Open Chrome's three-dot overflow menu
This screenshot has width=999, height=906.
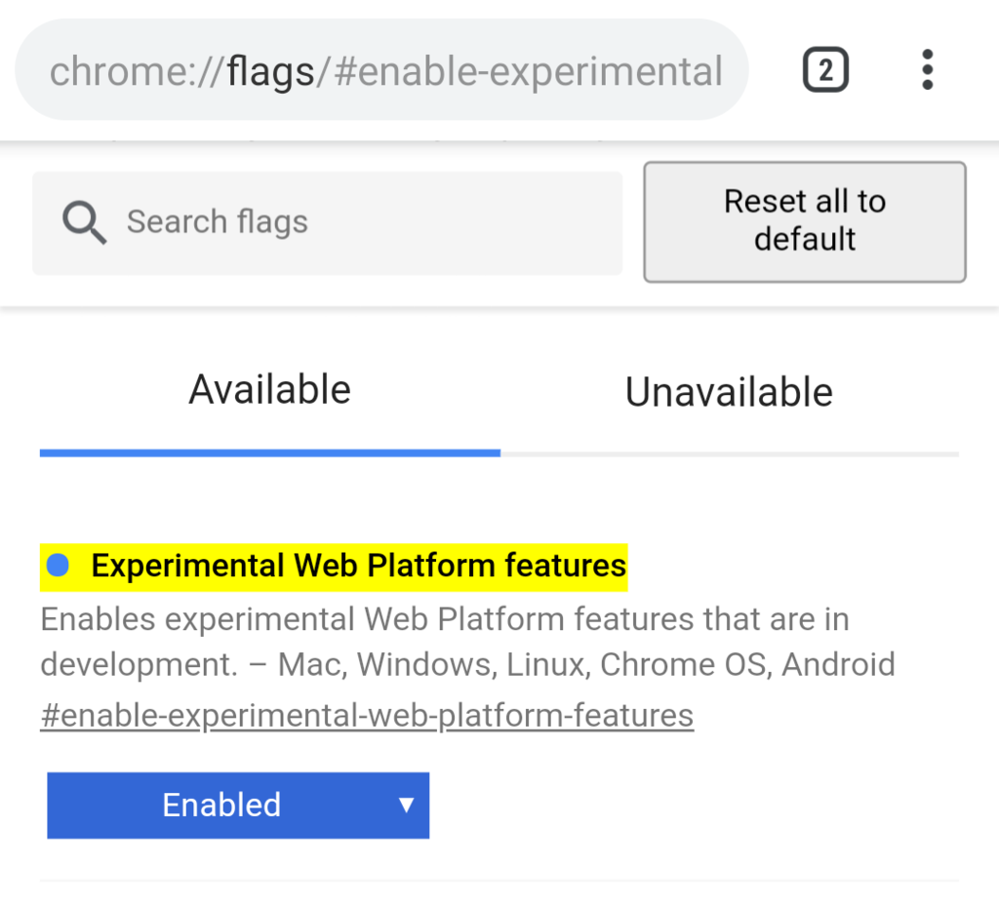point(927,70)
